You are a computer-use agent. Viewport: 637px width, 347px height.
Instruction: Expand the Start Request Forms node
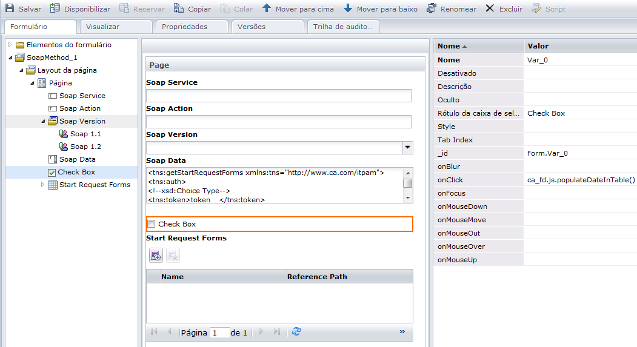pos(42,185)
